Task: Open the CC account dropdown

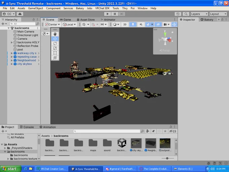Action: 8,14
